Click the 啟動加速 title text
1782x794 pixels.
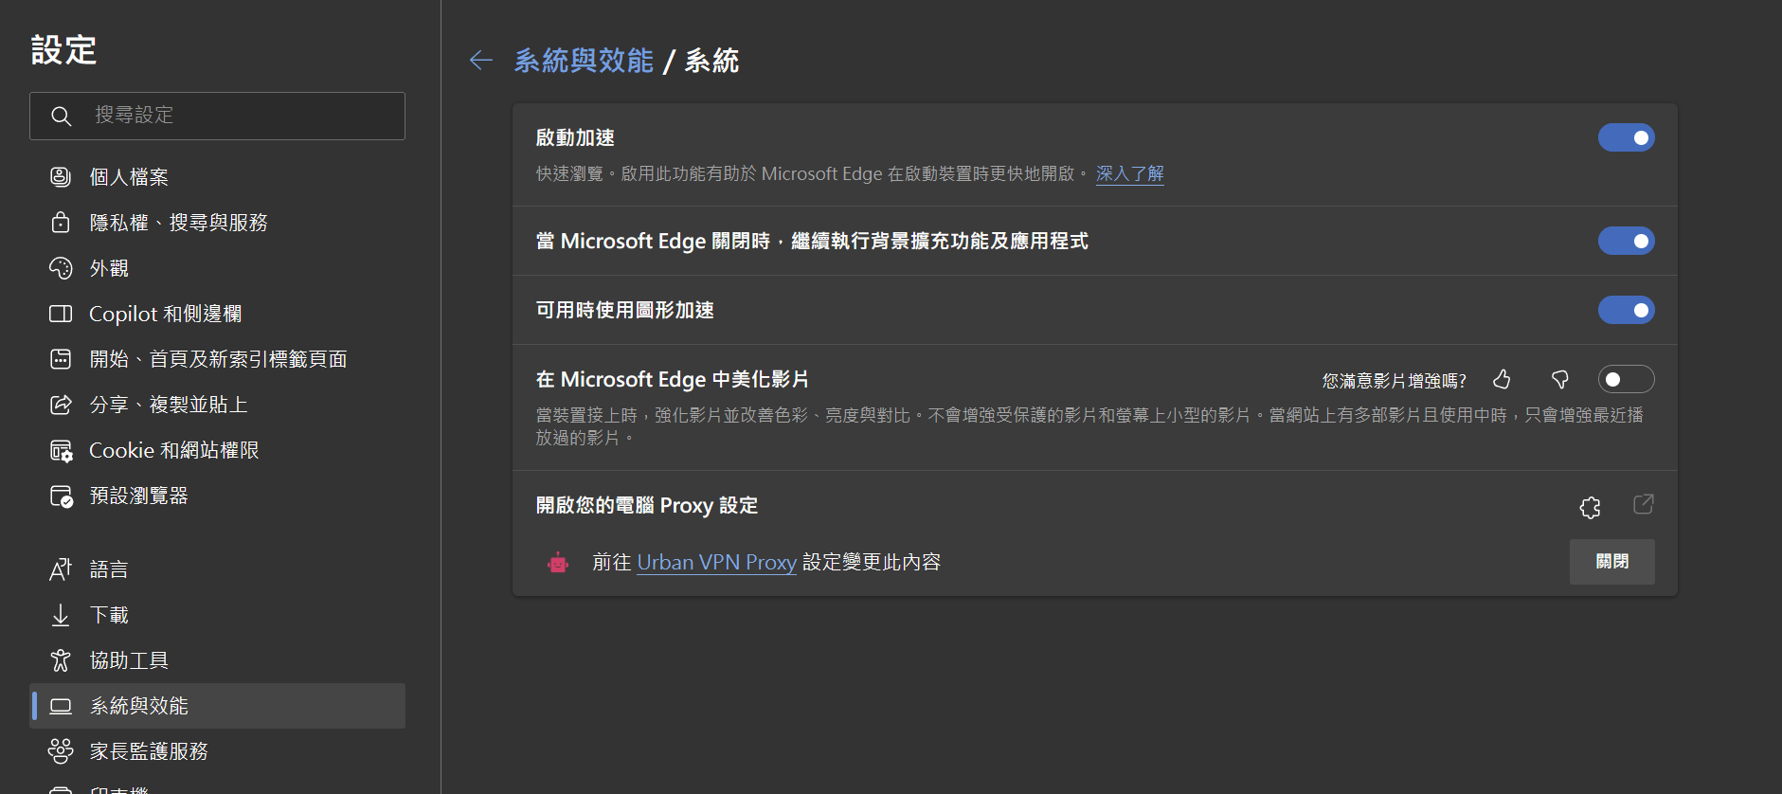click(575, 138)
